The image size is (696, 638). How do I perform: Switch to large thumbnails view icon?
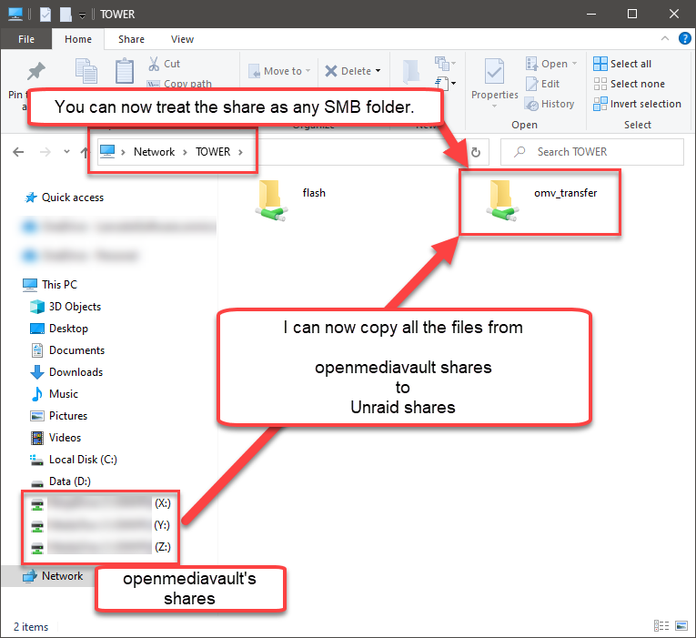[x=679, y=626]
